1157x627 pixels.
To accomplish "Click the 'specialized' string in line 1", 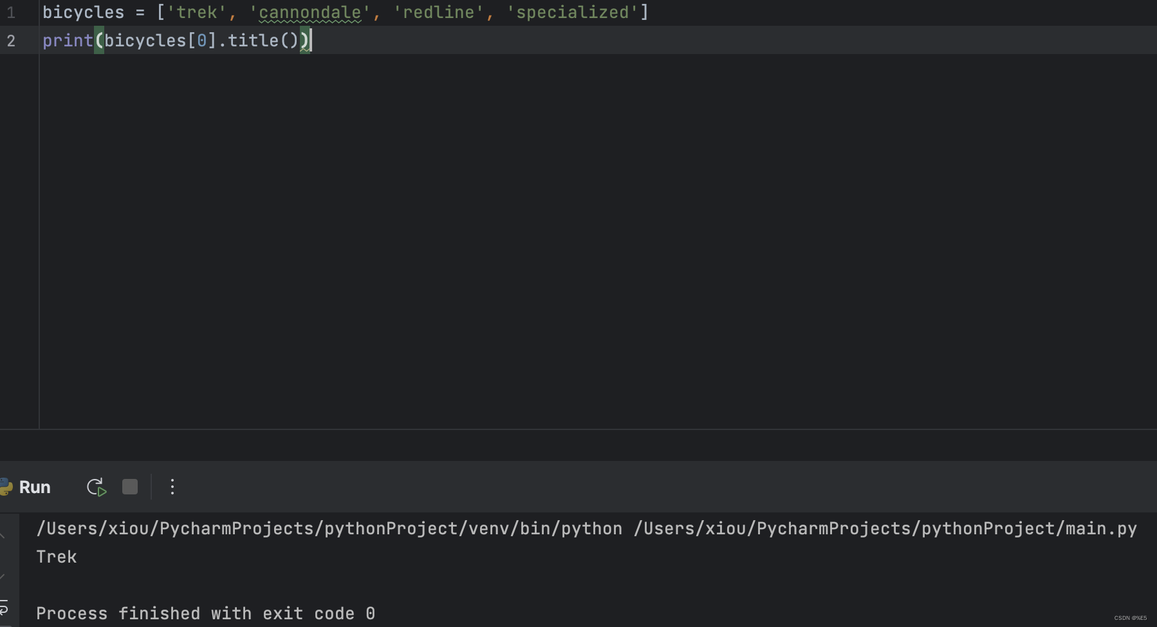I will coord(572,13).
